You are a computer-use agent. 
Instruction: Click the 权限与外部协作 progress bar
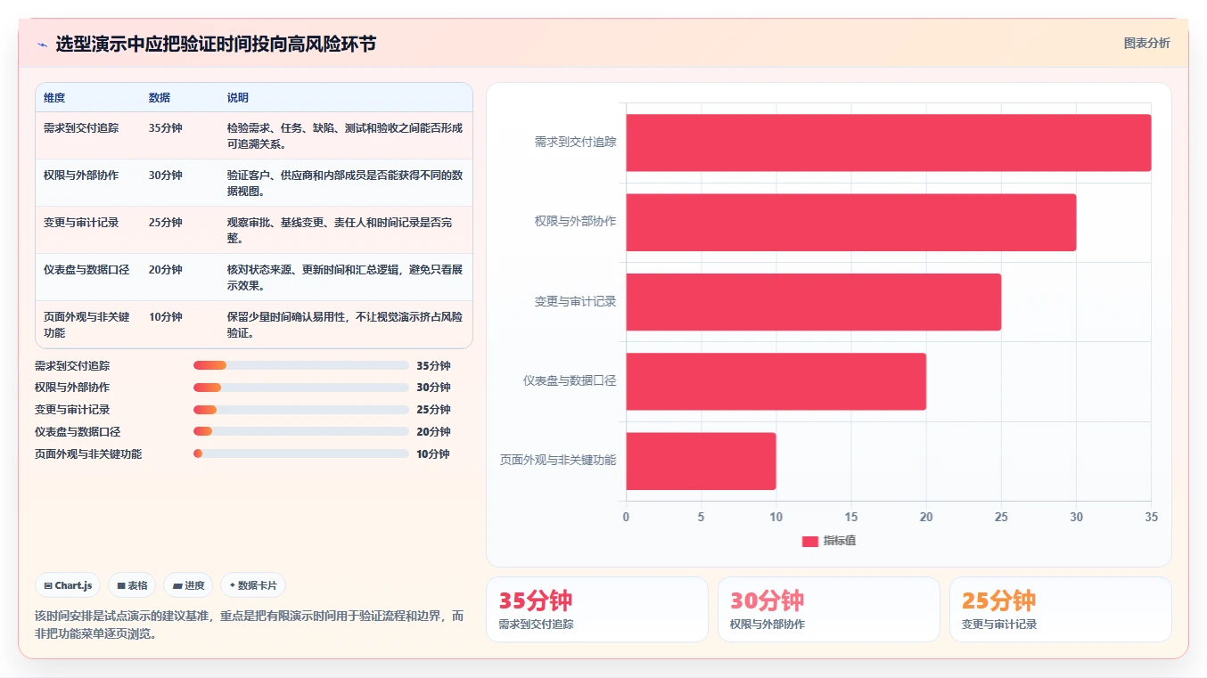tap(301, 388)
